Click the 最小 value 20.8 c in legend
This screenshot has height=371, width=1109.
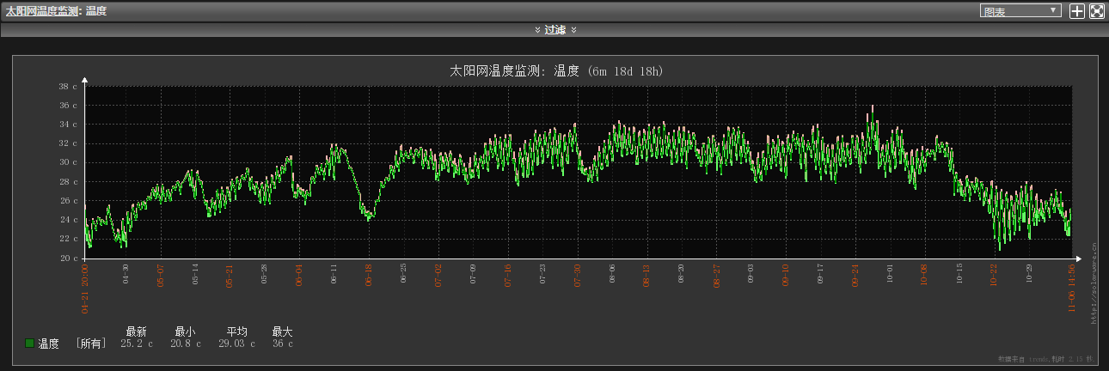pyautogui.click(x=186, y=344)
